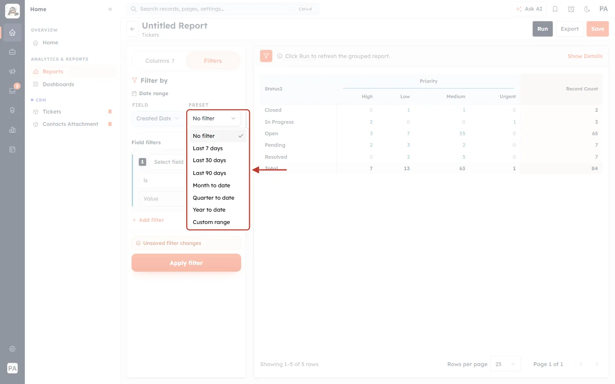The height and width of the screenshot is (384, 615).
Task: Choose Month to date preset
Action: (x=218, y=185)
